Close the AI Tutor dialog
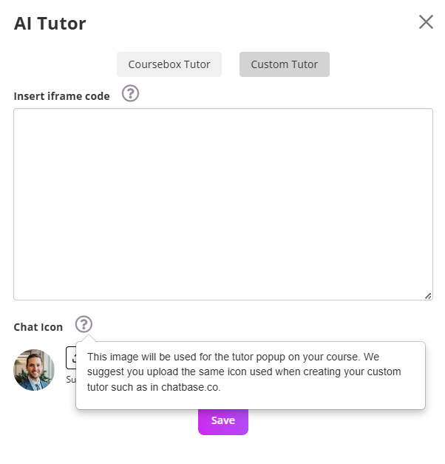The width and height of the screenshot is (445, 464). (426, 21)
